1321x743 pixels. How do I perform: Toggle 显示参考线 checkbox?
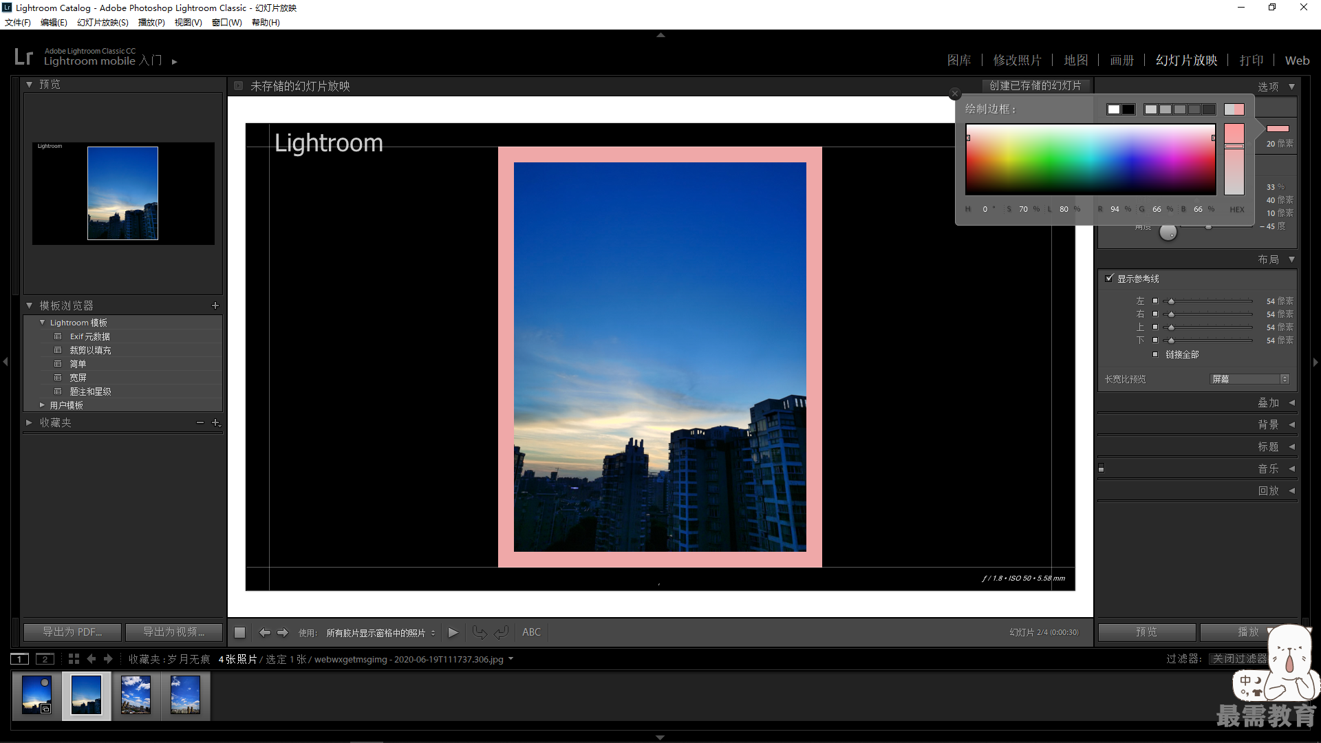point(1109,279)
